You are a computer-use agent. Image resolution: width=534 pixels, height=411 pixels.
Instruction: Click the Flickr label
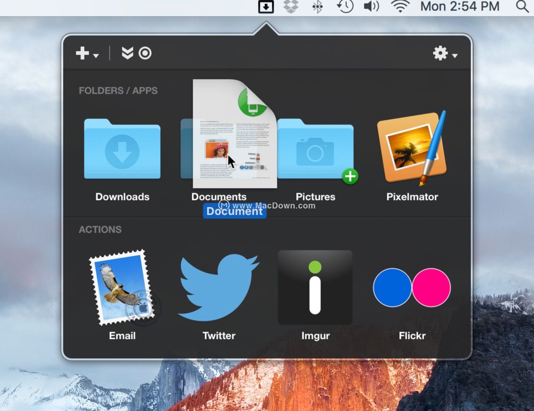412,336
